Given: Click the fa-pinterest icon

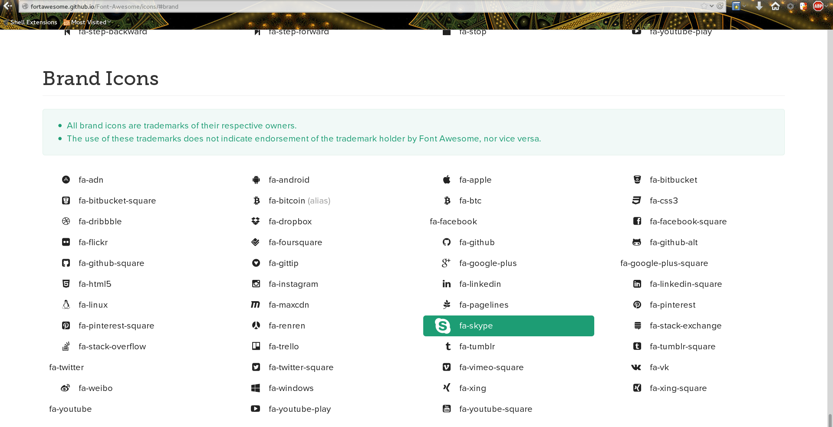Looking at the screenshot, I should pos(637,305).
